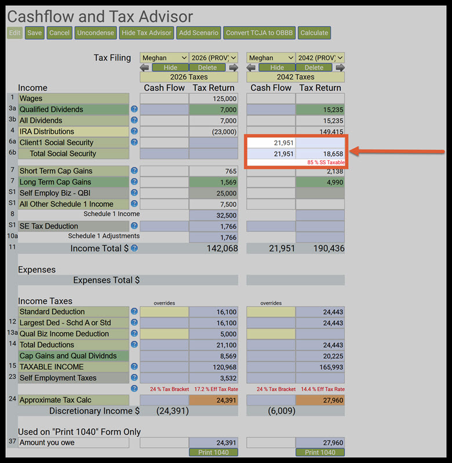Click the Edit button

[14, 33]
